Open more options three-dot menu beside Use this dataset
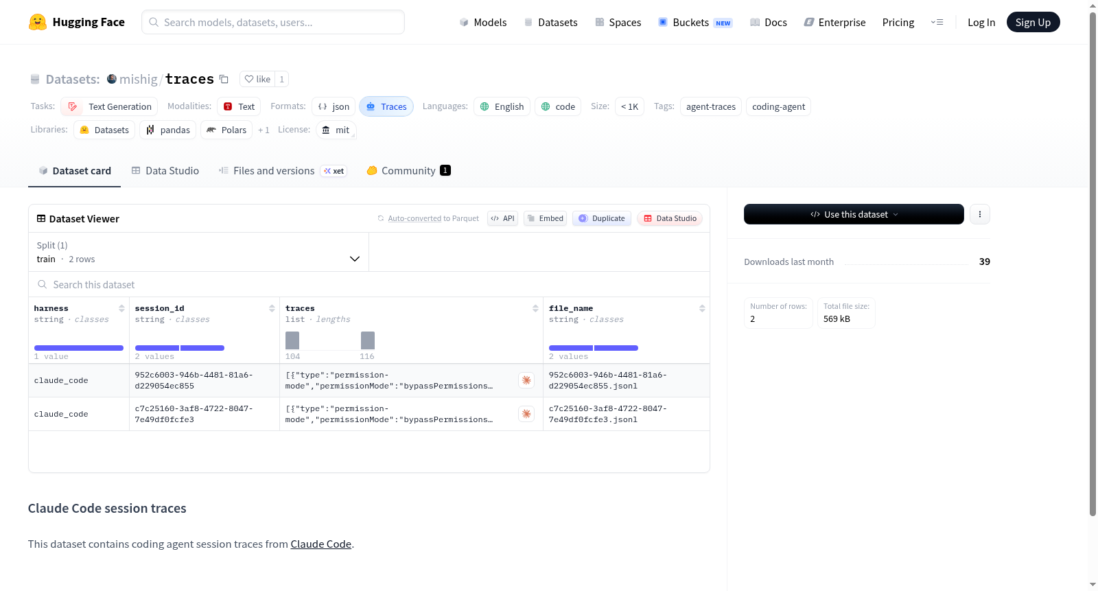 (980, 214)
